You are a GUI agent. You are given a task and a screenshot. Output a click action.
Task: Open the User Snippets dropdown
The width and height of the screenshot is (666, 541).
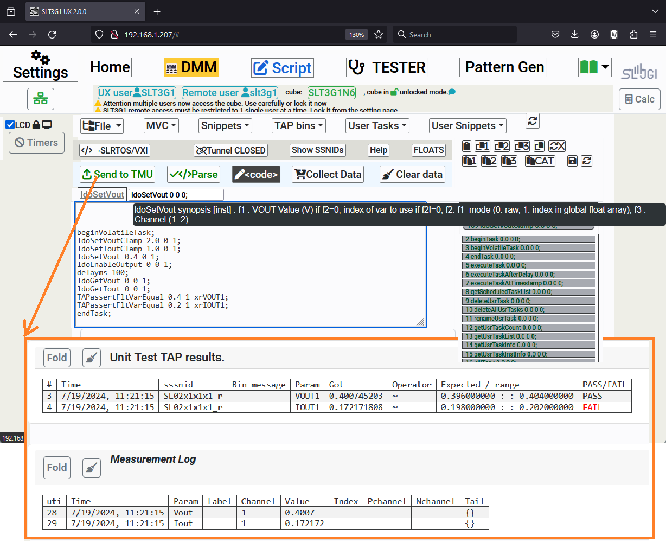coord(468,126)
